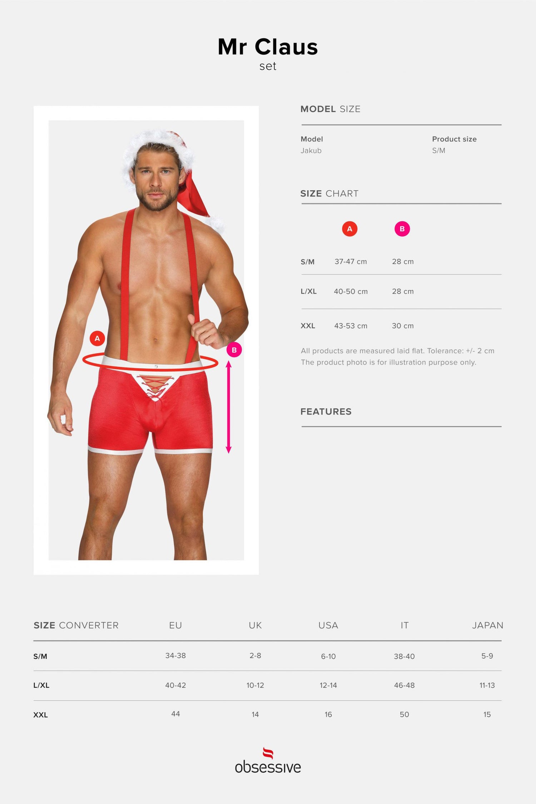Screen dimensions: 536x804
Task: Click the S/M row in size chart
Action: click(401, 262)
